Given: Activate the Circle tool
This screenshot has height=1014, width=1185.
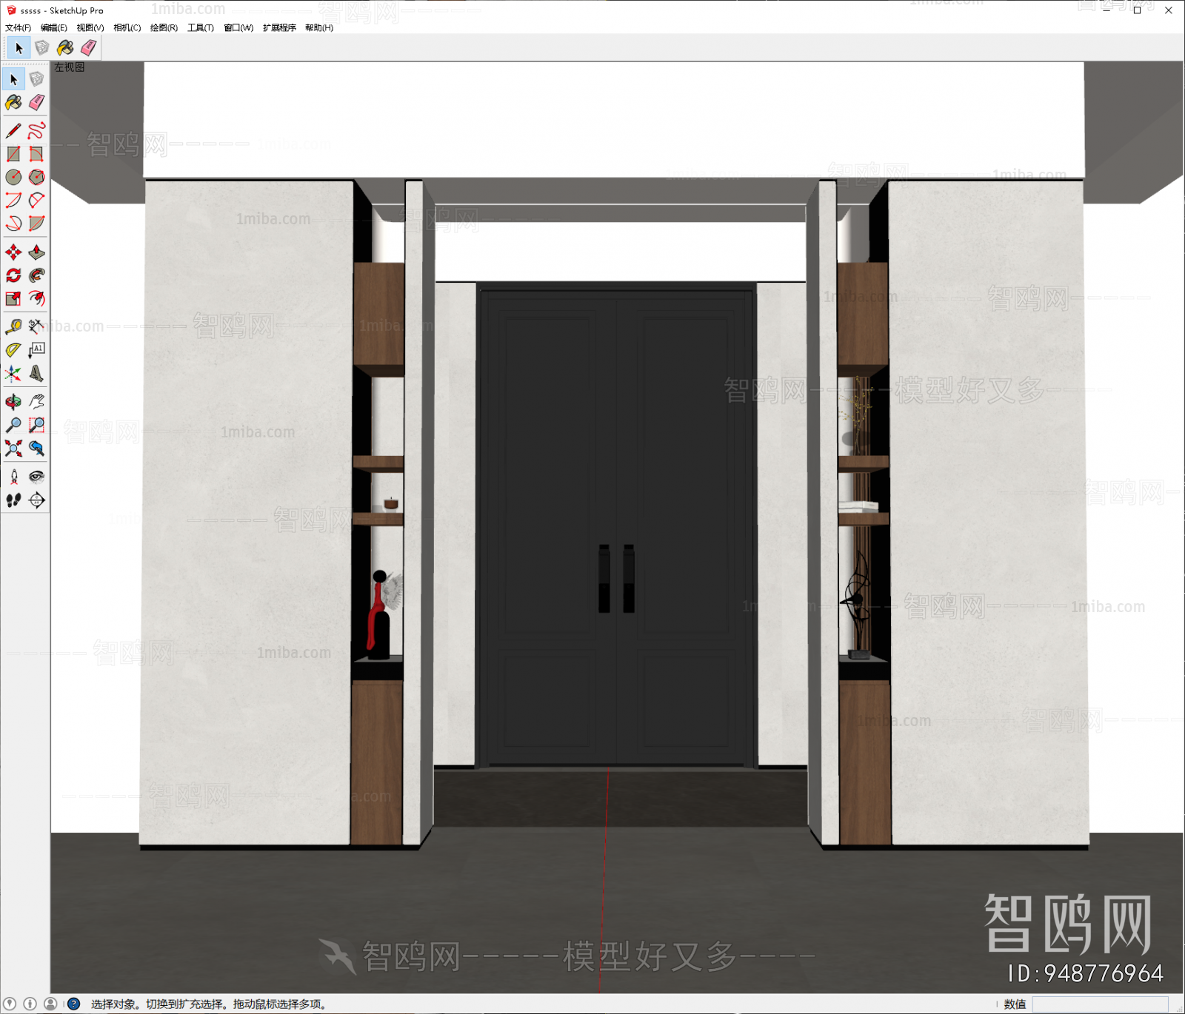Looking at the screenshot, I should [13, 175].
